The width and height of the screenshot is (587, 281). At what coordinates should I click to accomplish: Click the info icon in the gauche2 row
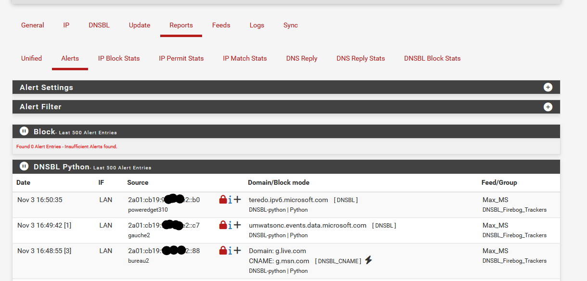point(230,225)
